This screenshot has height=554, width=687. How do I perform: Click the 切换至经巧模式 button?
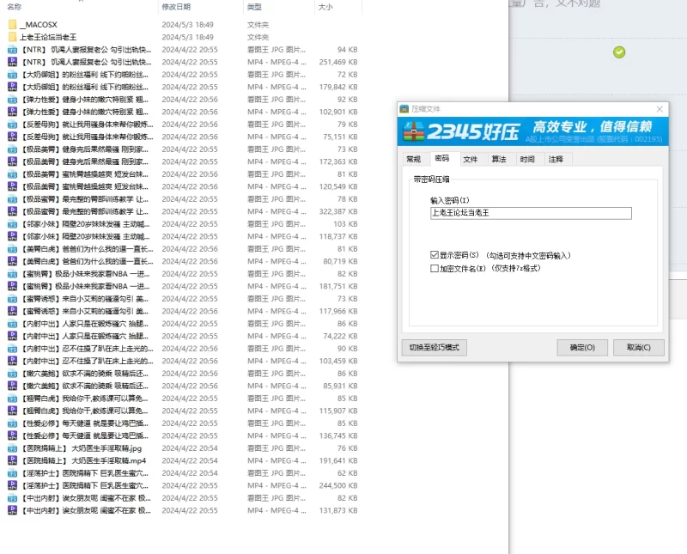click(434, 348)
